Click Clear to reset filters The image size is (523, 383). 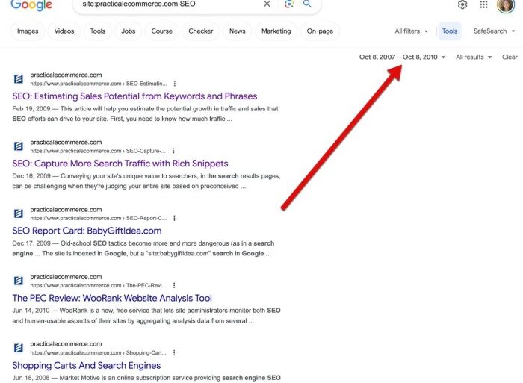[x=510, y=57]
